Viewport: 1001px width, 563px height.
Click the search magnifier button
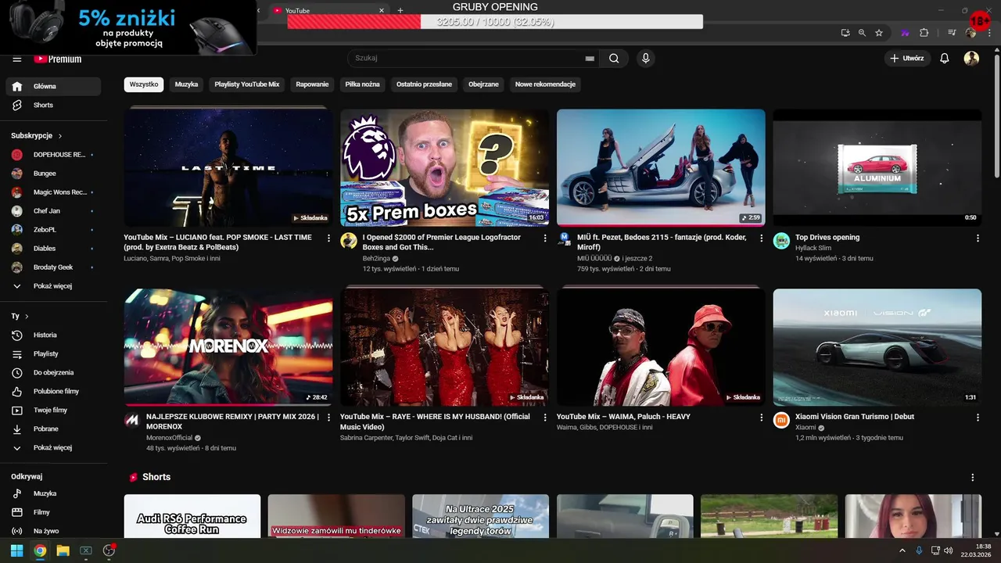coord(614,58)
